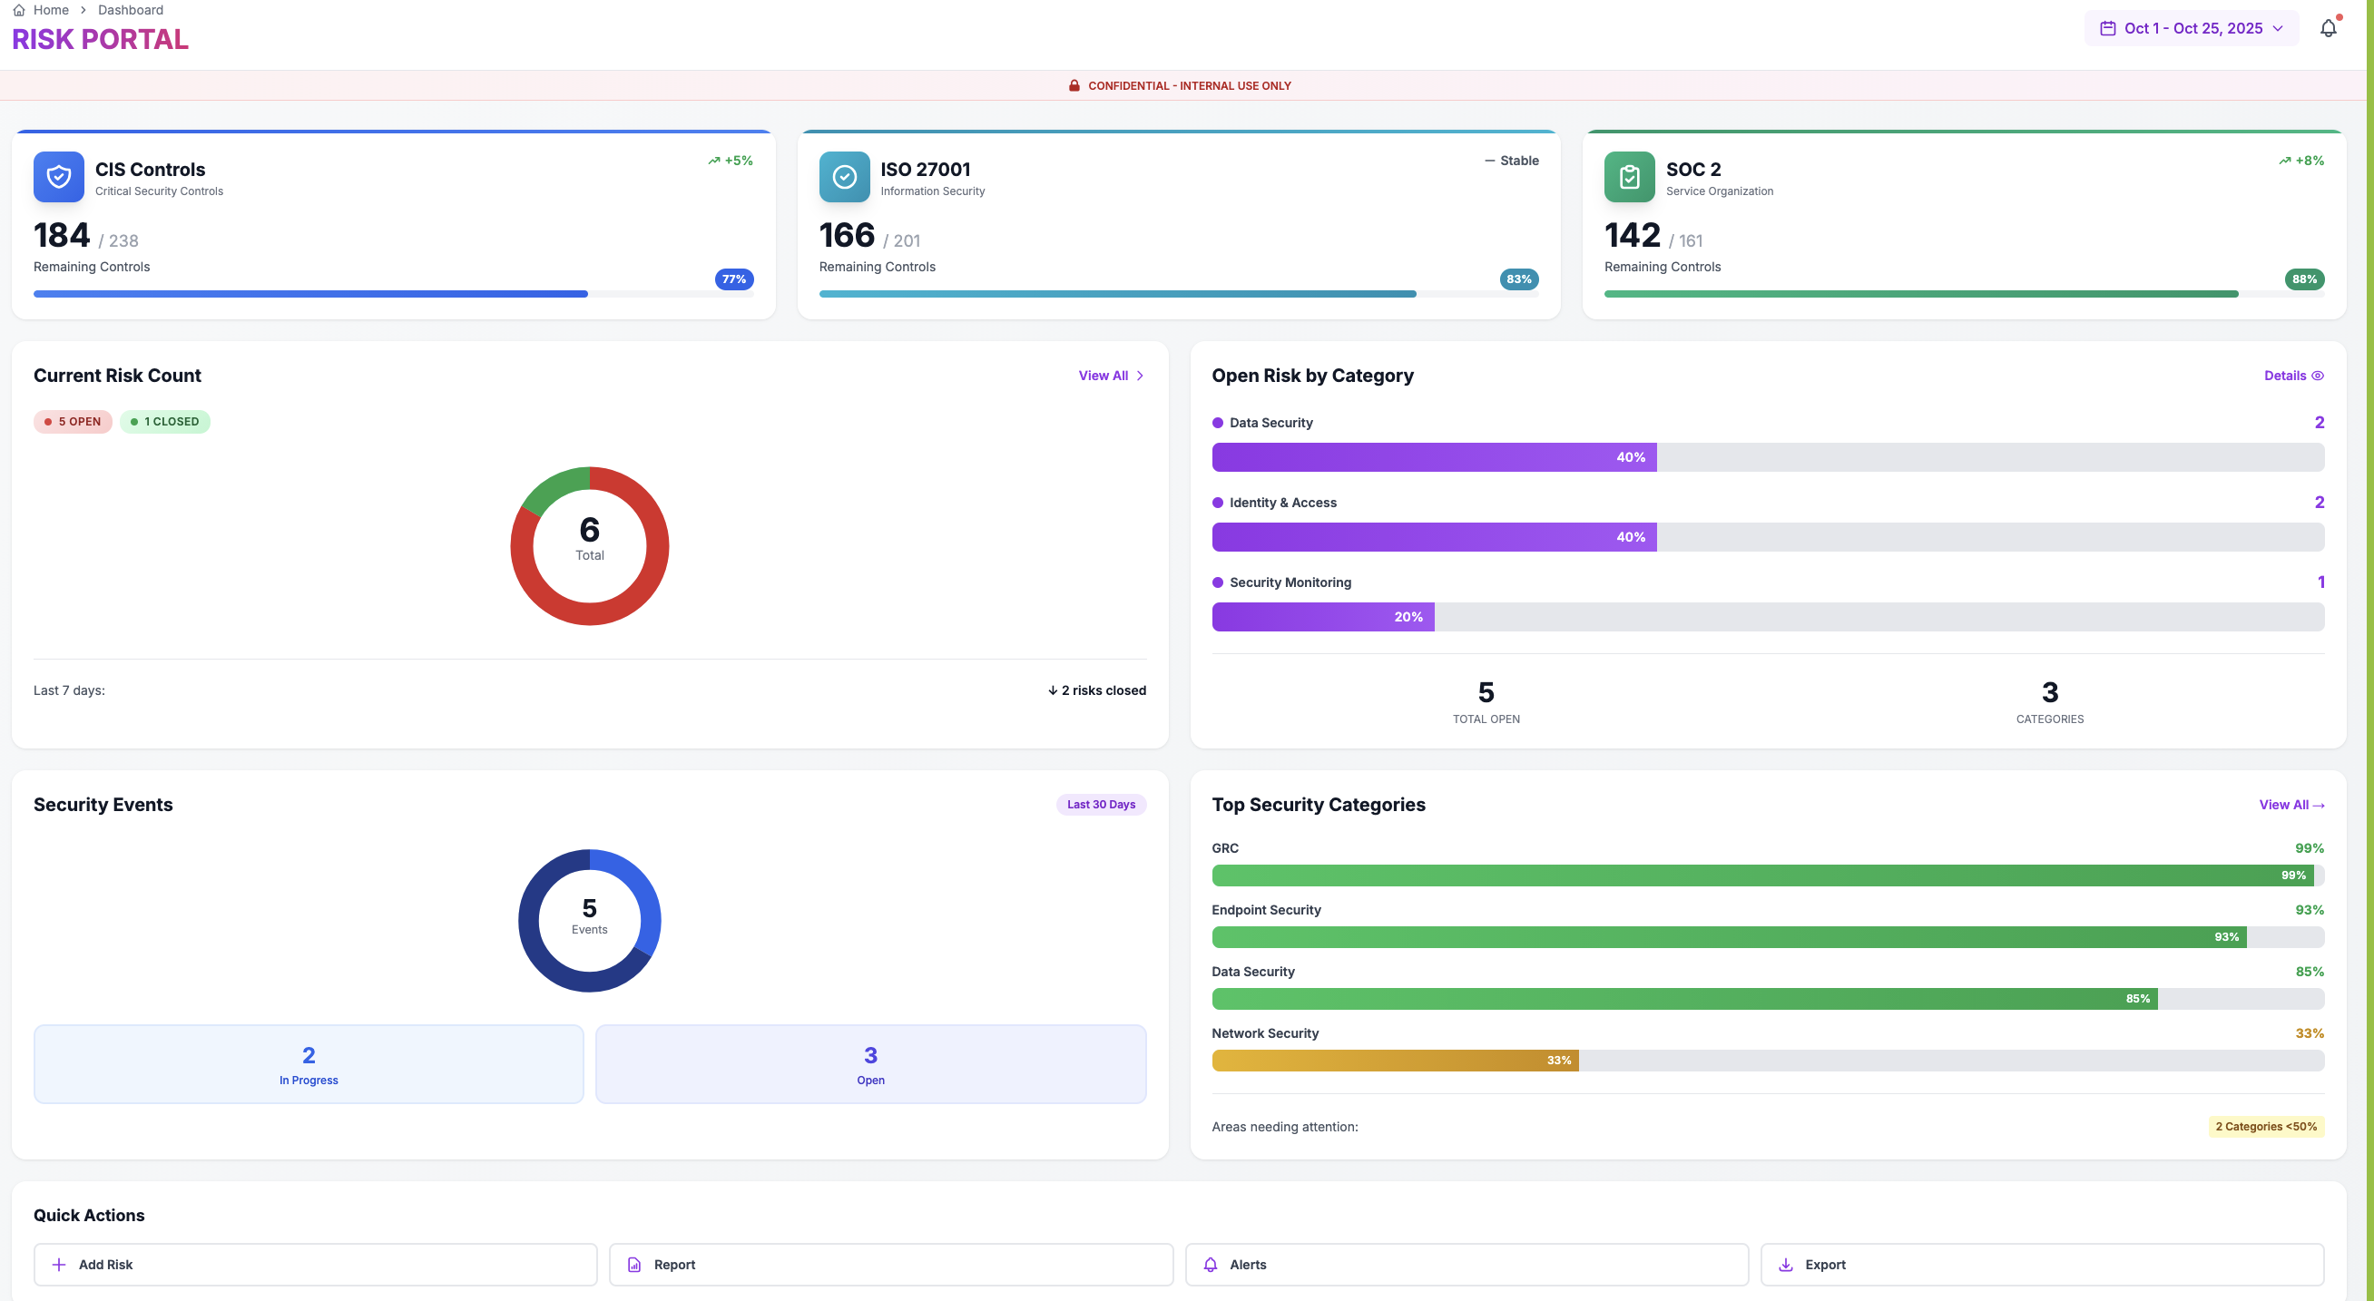Click the Add Risk plus icon
Image resolution: width=2374 pixels, height=1301 pixels.
[x=59, y=1265]
